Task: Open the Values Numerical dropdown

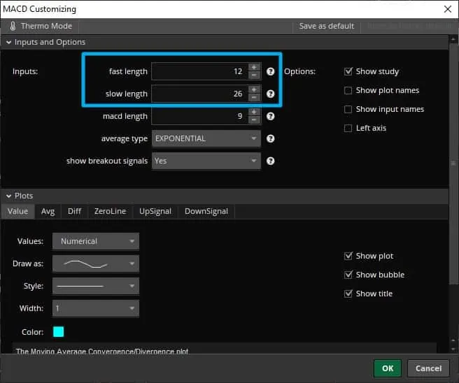Action: pyautogui.click(x=96, y=241)
